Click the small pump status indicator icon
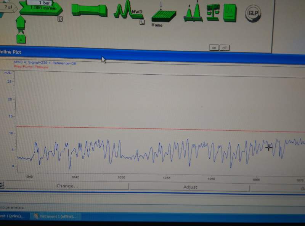Viewport: 305px width, 226px height. pos(60,19)
